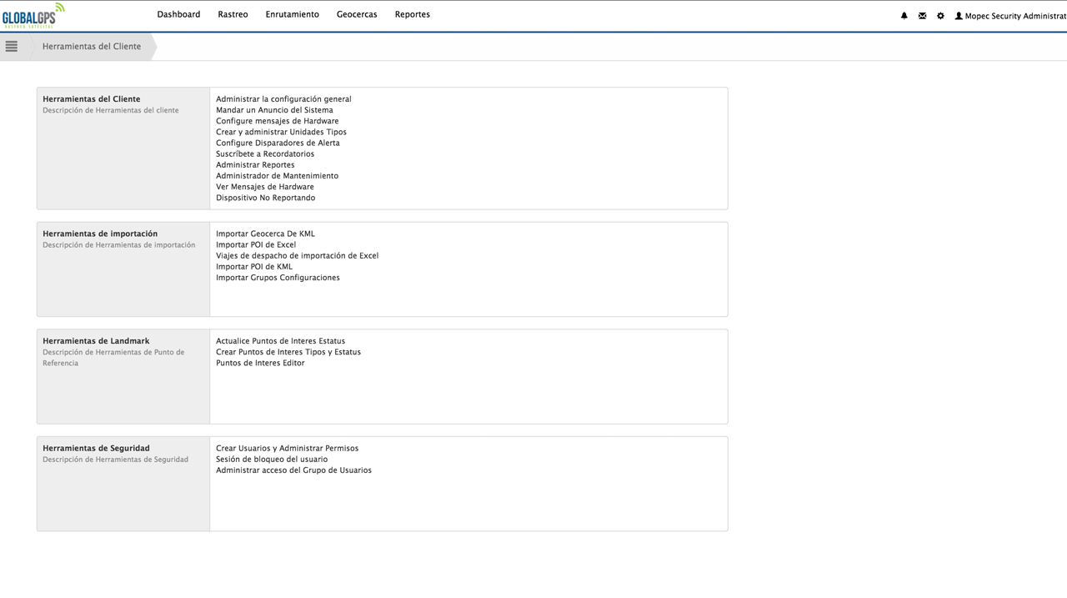Open Dispositivo No Reportando link
Viewport: 1067px width, 598px height.
(265, 198)
